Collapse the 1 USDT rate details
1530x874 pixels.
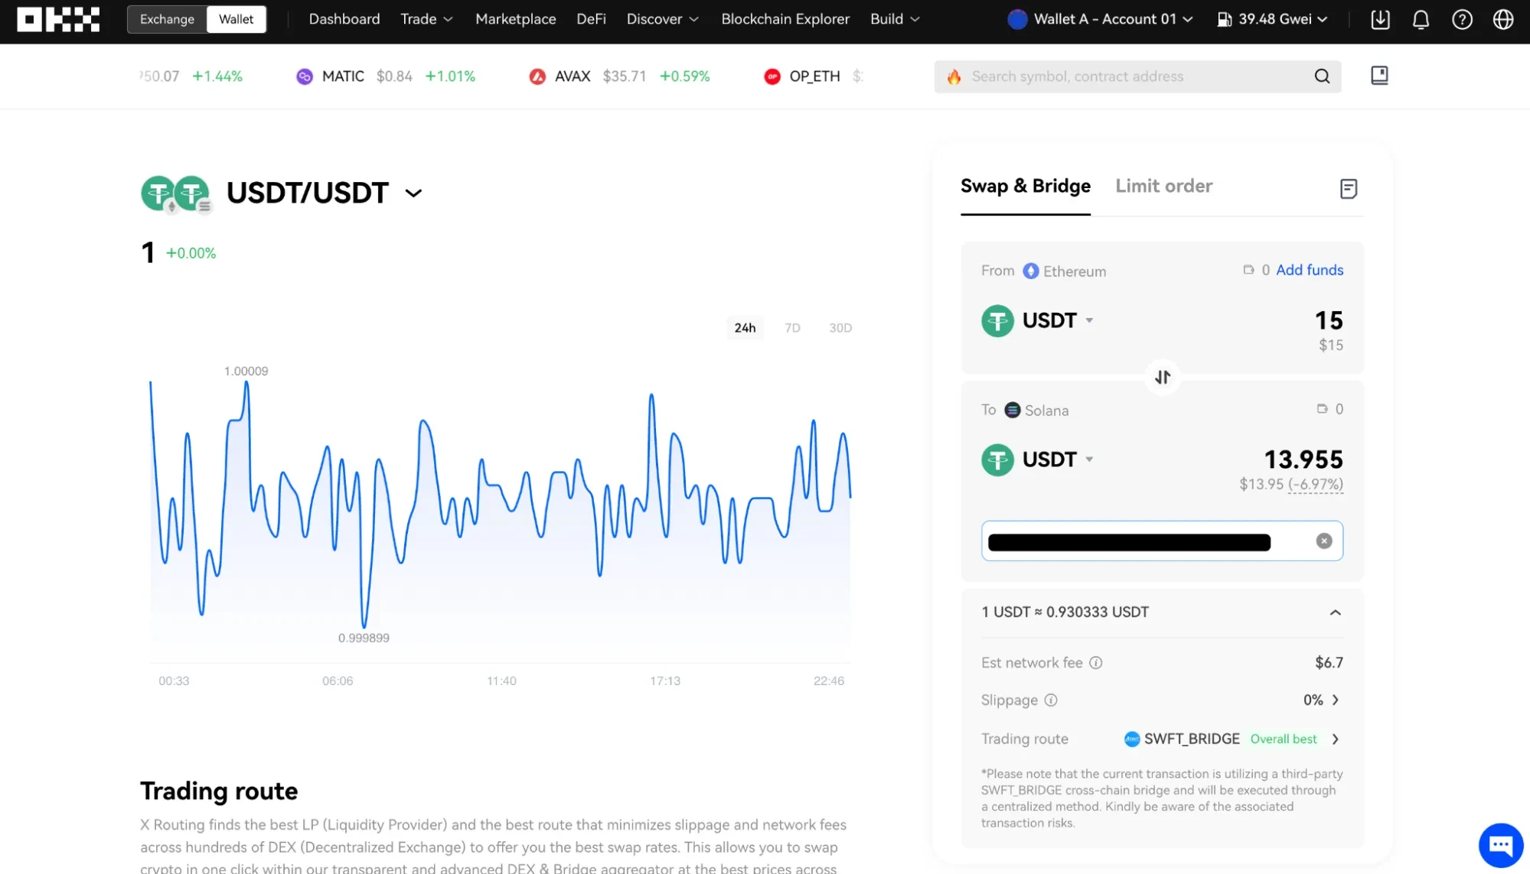pos(1335,612)
